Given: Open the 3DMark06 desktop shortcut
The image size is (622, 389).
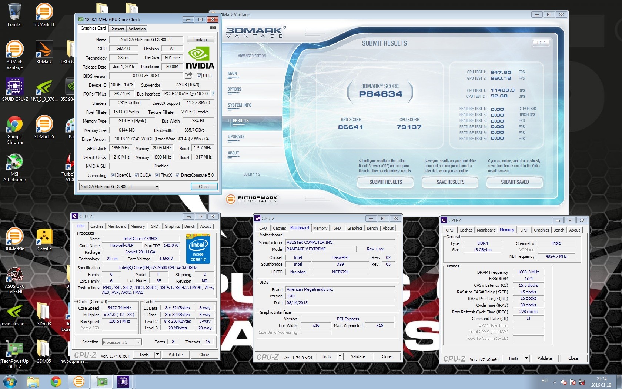Looking at the screenshot, I should coord(14,239).
